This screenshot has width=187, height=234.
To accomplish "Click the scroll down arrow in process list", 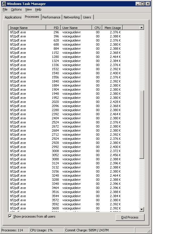I will [x=142, y=209].
